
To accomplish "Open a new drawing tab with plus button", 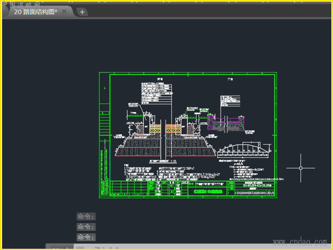I will 82,12.
